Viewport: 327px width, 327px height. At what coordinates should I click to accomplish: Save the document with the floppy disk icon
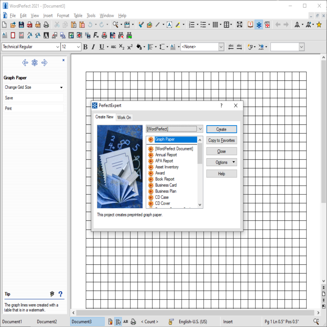point(21,25)
